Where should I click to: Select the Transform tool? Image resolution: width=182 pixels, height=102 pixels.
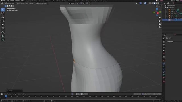(3, 28)
